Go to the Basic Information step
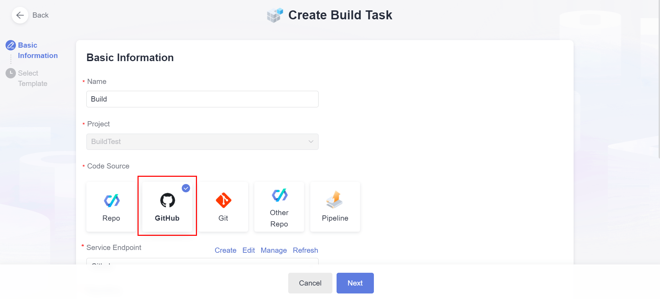The image size is (660, 299). [x=38, y=50]
